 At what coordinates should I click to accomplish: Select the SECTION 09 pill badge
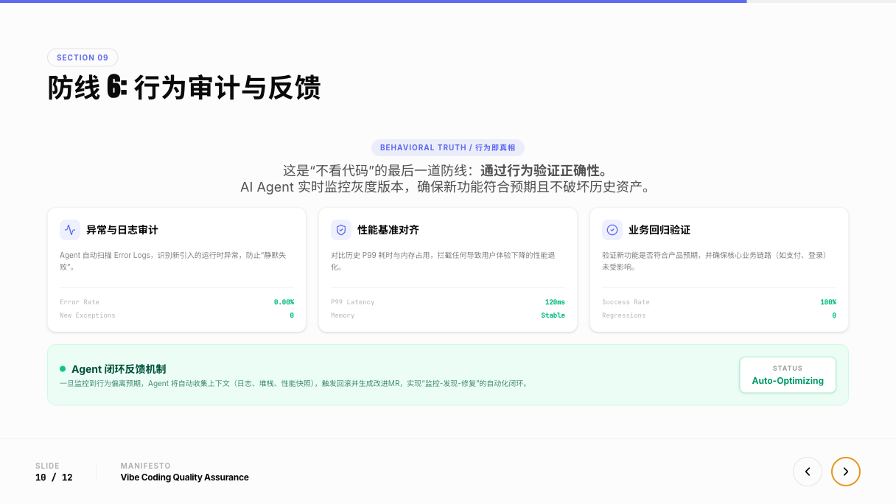pos(83,57)
